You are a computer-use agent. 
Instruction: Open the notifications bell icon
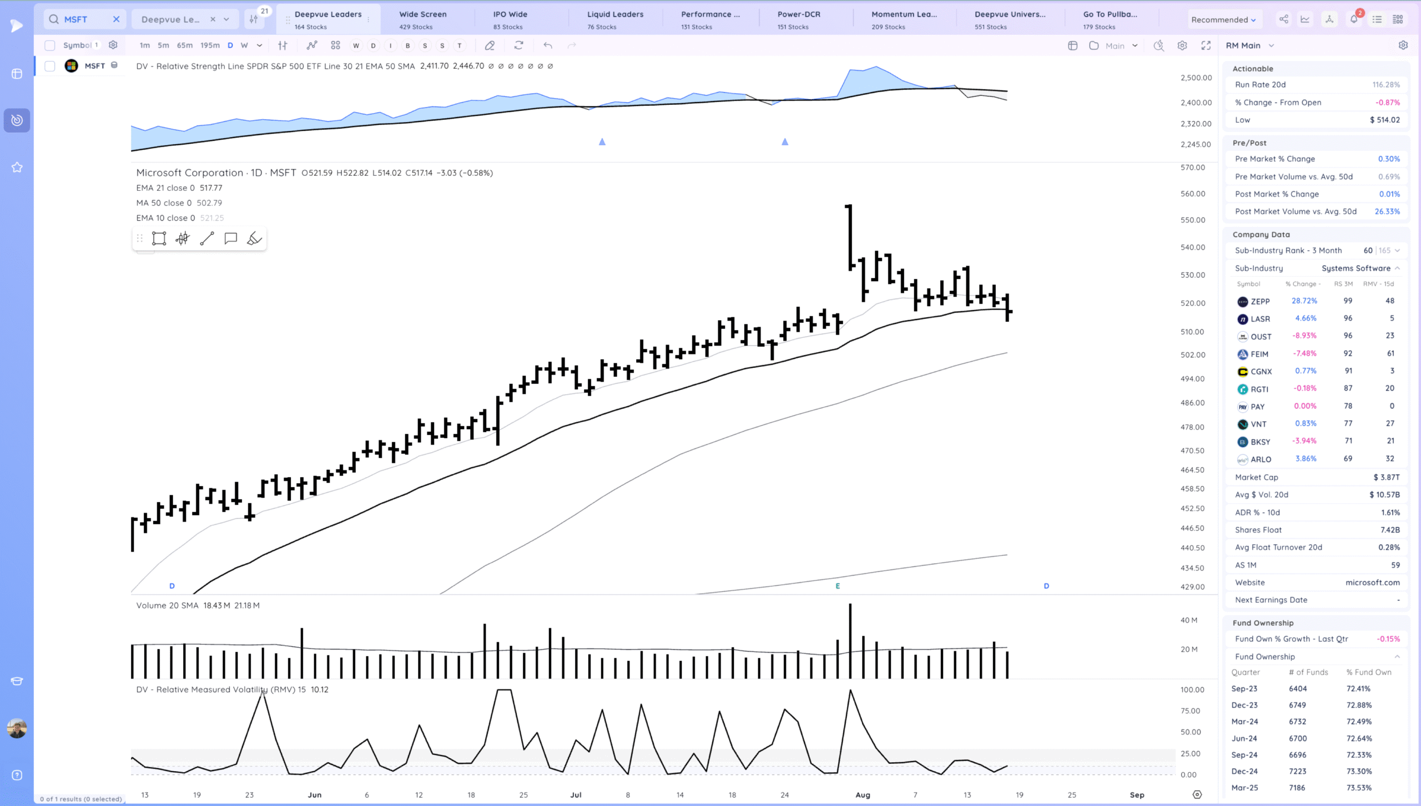click(x=1353, y=19)
